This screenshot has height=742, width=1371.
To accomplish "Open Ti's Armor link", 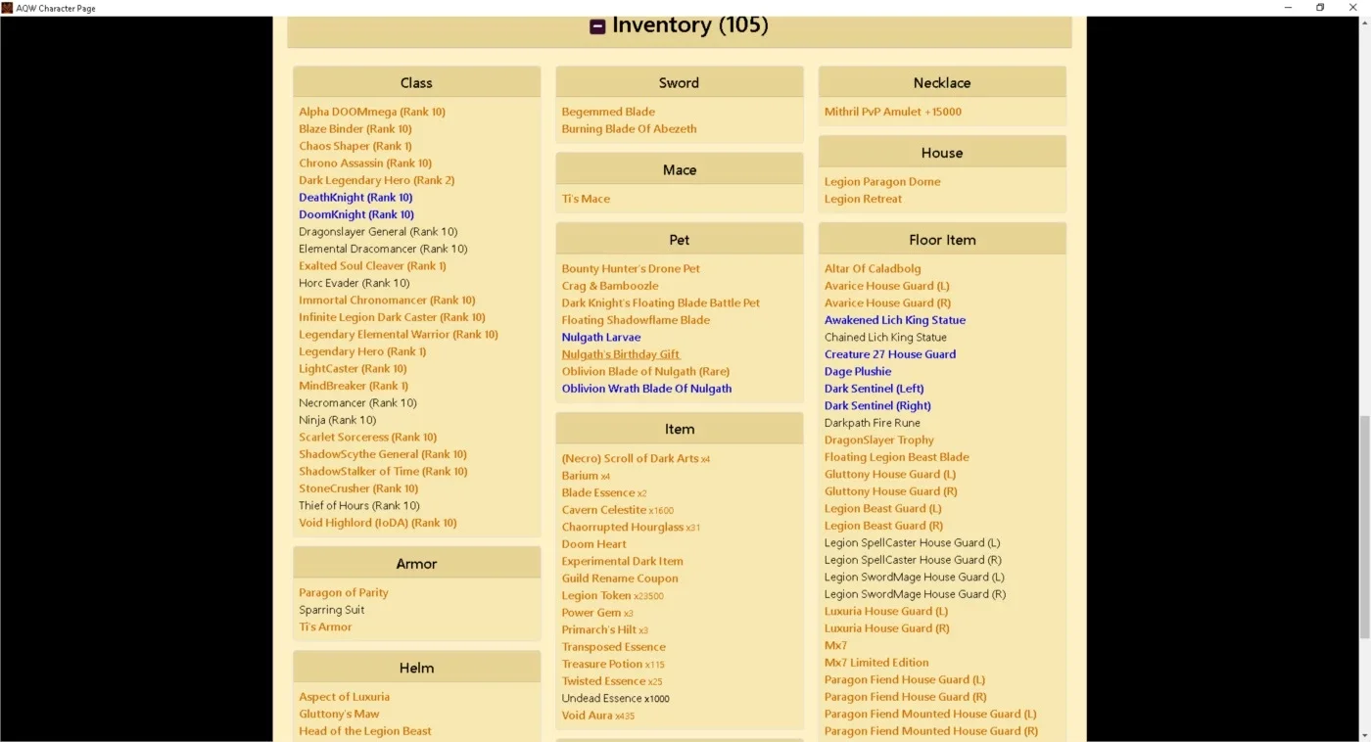I will click(x=325, y=627).
